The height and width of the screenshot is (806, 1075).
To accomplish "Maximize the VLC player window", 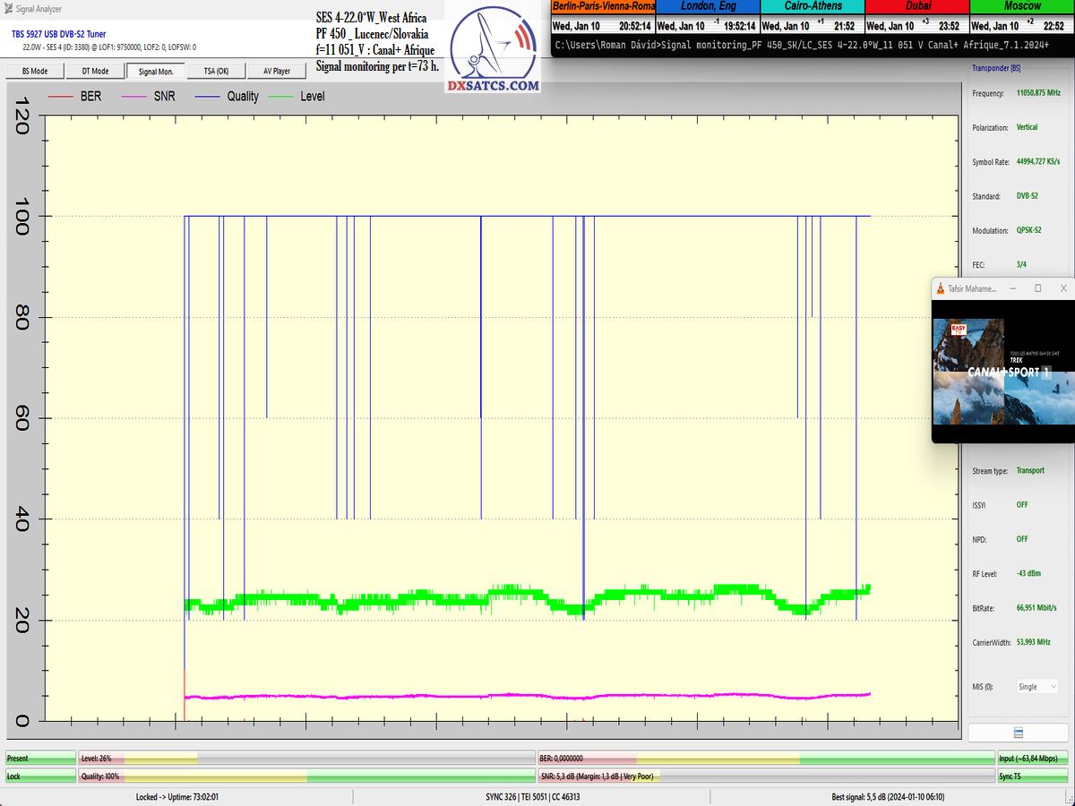I will (x=1037, y=288).
